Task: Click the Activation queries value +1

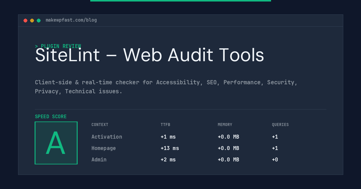Action: (x=275, y=137)
